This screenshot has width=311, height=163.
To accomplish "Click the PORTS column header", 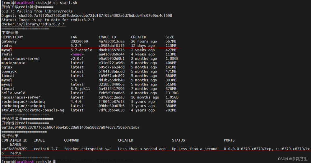I will tap(229, 140).
